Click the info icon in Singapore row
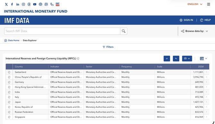 (x=9, y=117)
